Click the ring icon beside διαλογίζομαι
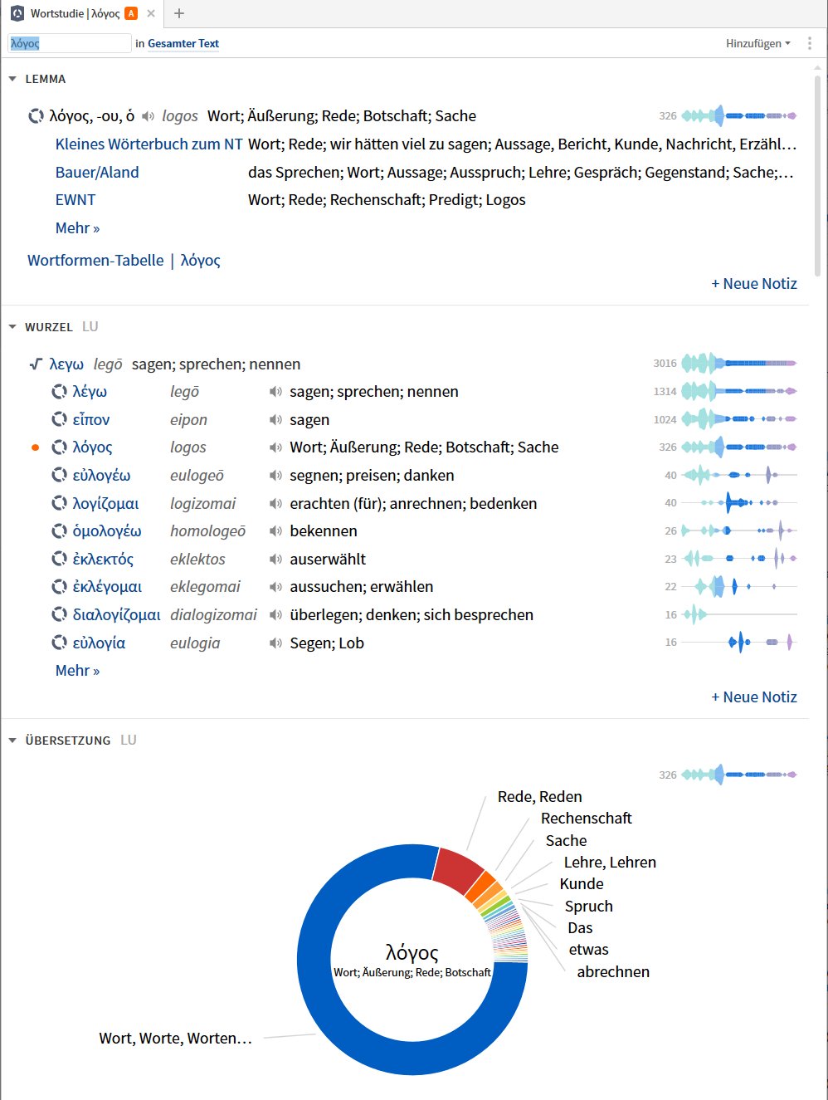The height and width of the screenshot is (1100, 828). point(59,615)
